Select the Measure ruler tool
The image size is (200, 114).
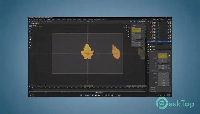pos(30,45)
